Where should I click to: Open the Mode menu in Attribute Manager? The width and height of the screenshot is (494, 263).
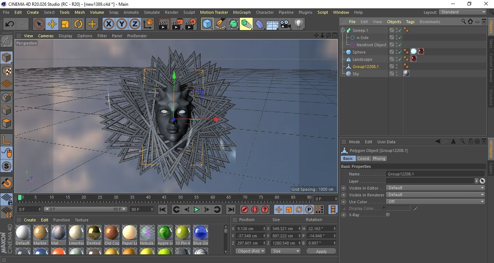click(x=354, y=142)
